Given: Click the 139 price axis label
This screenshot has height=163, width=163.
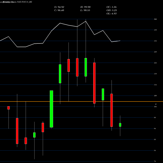Looking at the screenshot, I should pos(156,30).
